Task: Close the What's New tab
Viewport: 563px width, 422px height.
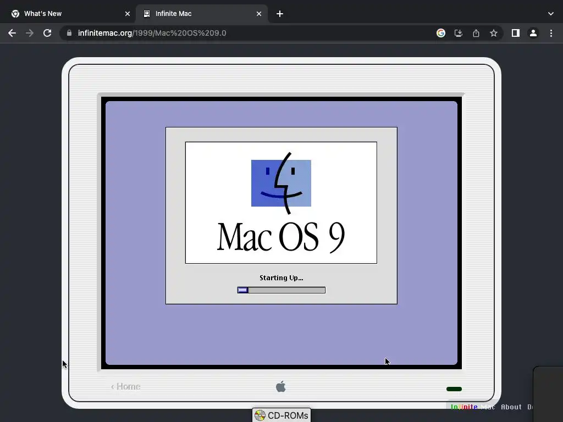Action: (x=128, y=14)
